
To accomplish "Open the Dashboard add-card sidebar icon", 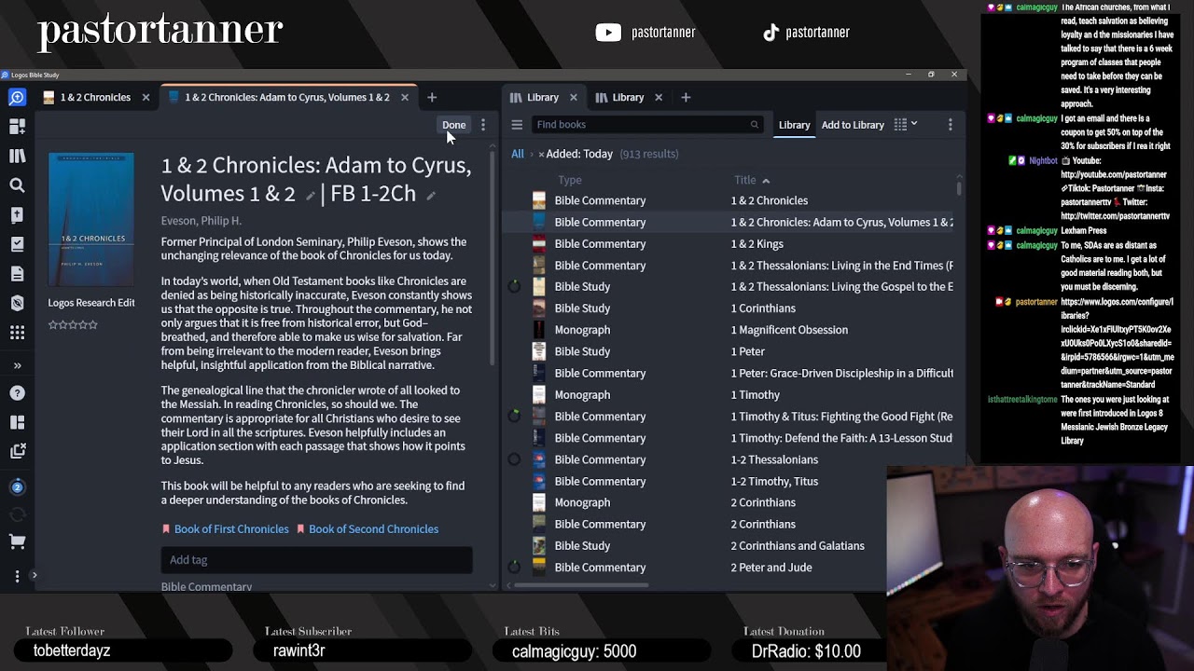I will pos(17,126).
